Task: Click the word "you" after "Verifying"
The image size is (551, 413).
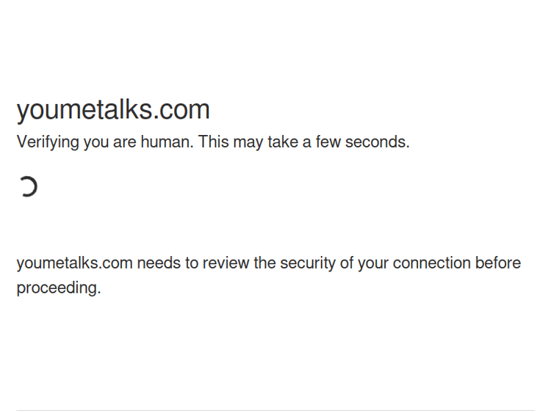Action: click(x=96, y=142)
